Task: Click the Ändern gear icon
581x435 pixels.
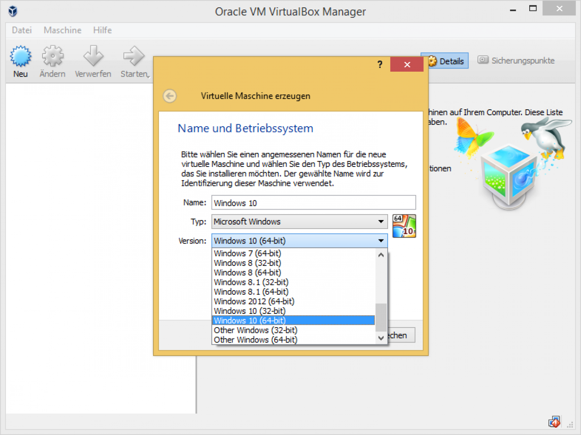Action: [x=53, y=56]
